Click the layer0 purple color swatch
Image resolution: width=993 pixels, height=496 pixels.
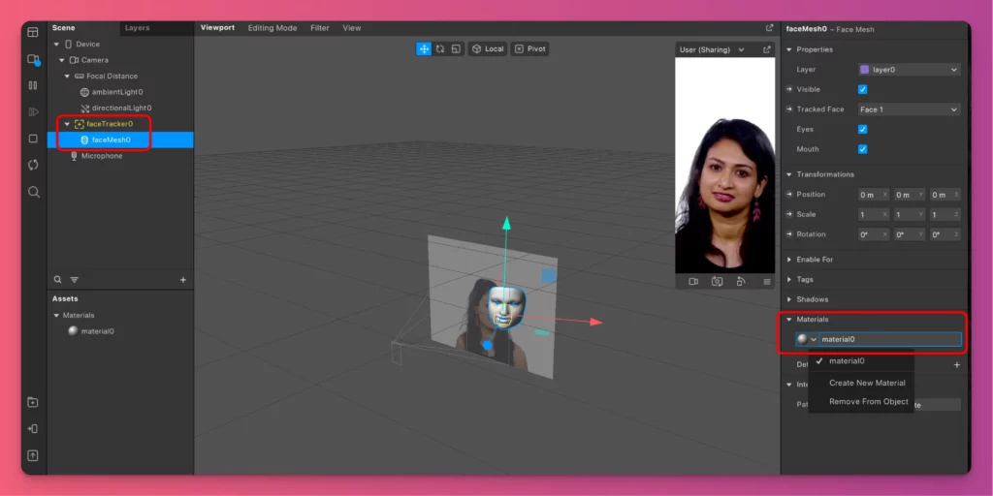(x=865, y=70)
